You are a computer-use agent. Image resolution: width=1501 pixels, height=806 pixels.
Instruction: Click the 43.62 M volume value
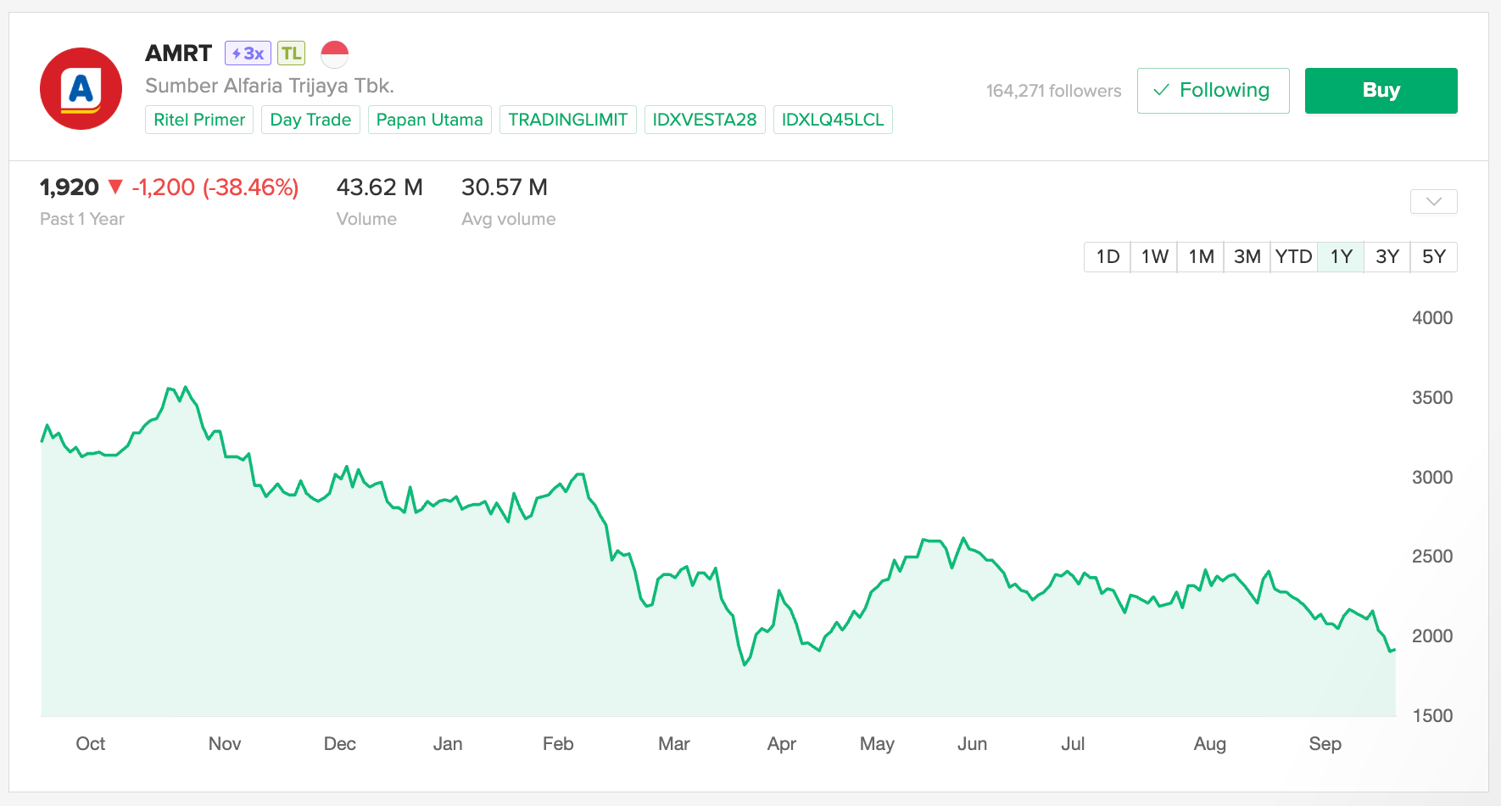tap(380, 188)
